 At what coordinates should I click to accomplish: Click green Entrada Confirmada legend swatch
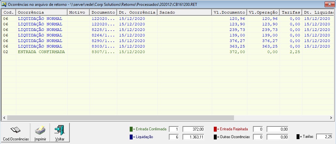pyautogui.click(x=131, y=129)
